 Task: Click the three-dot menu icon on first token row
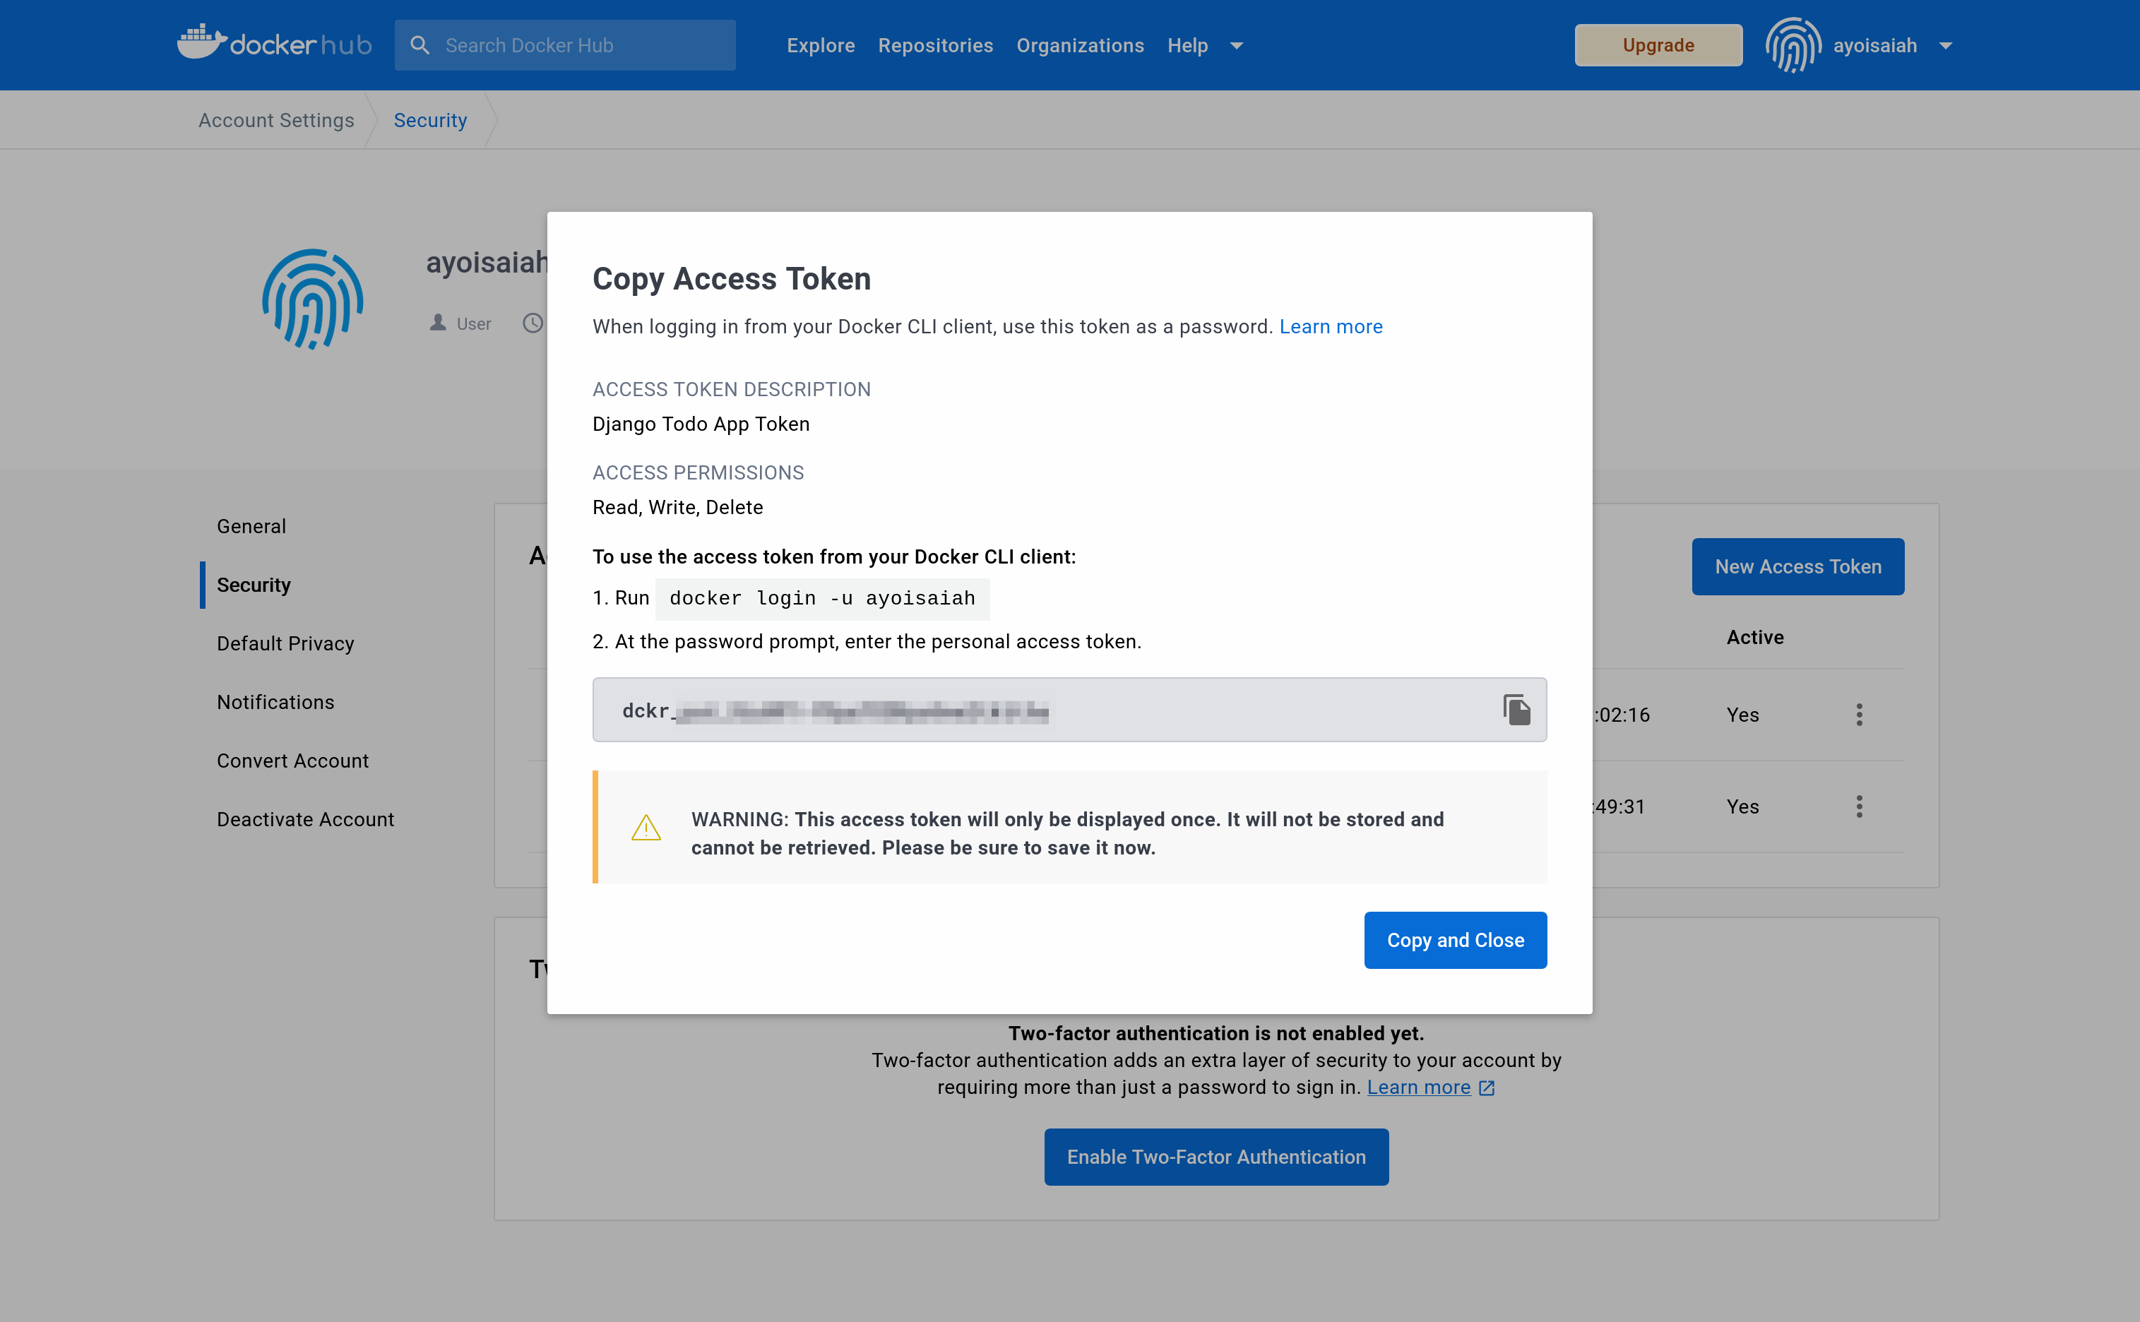(1859, 714)
